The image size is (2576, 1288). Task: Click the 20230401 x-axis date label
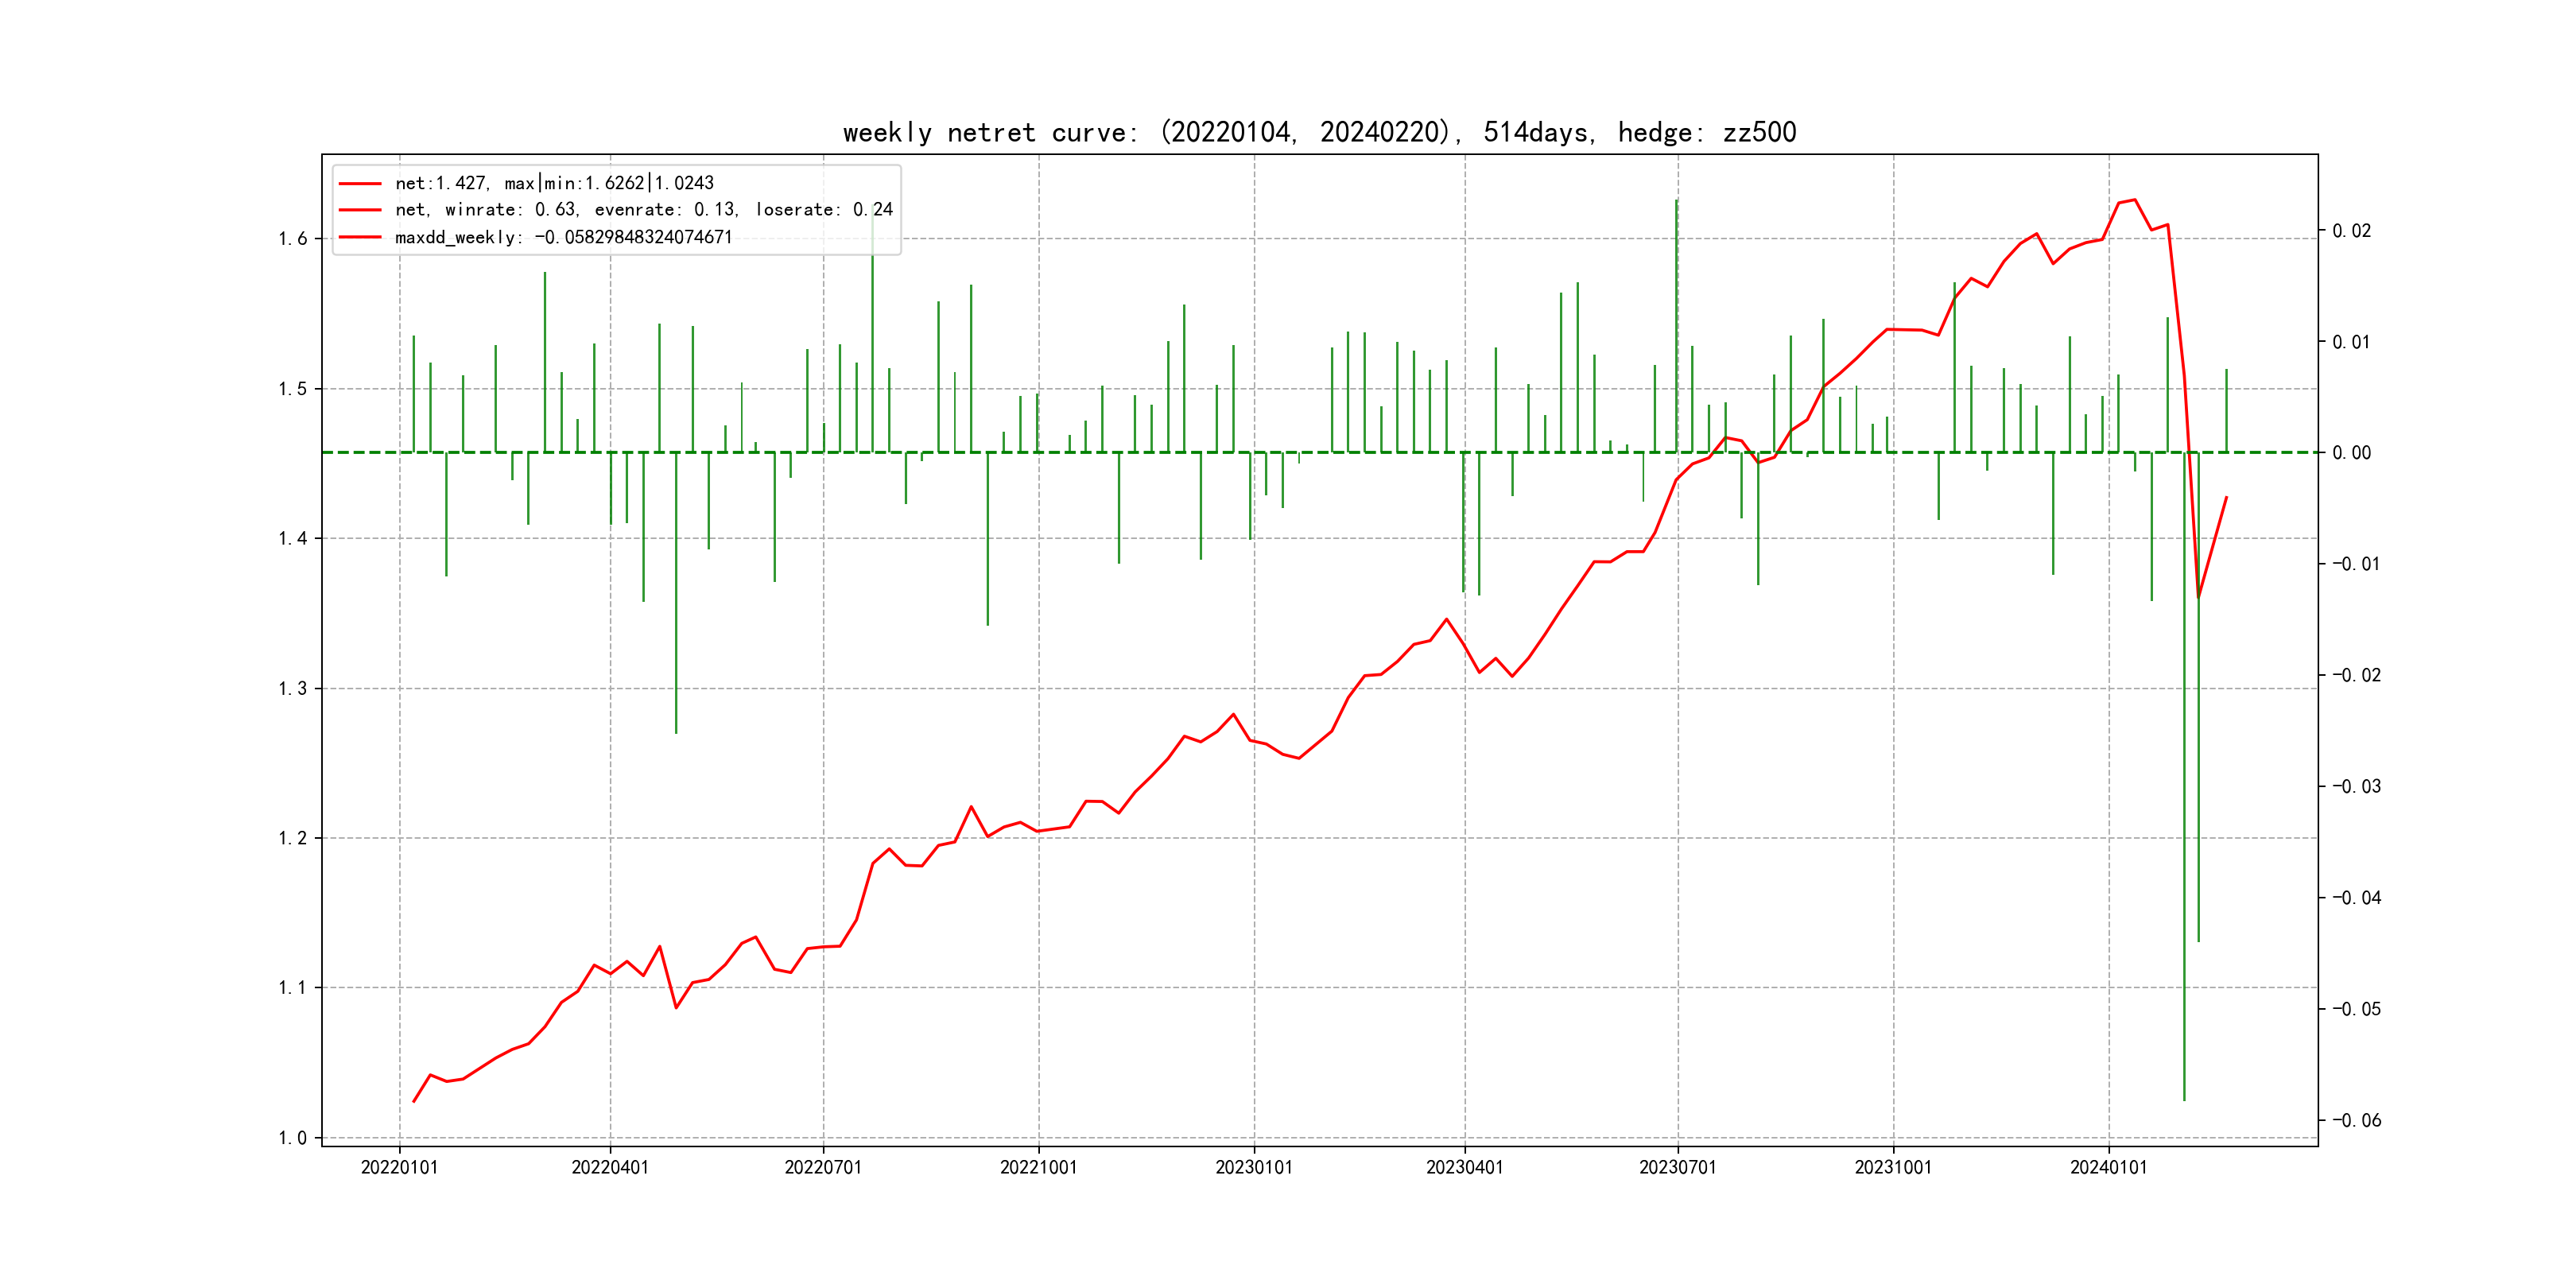click(1464, 1167)
